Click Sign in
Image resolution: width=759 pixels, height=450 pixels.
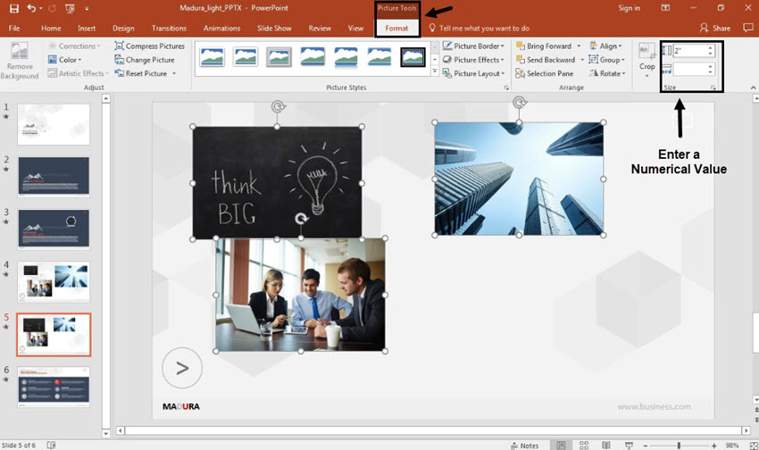click(629, 8)
